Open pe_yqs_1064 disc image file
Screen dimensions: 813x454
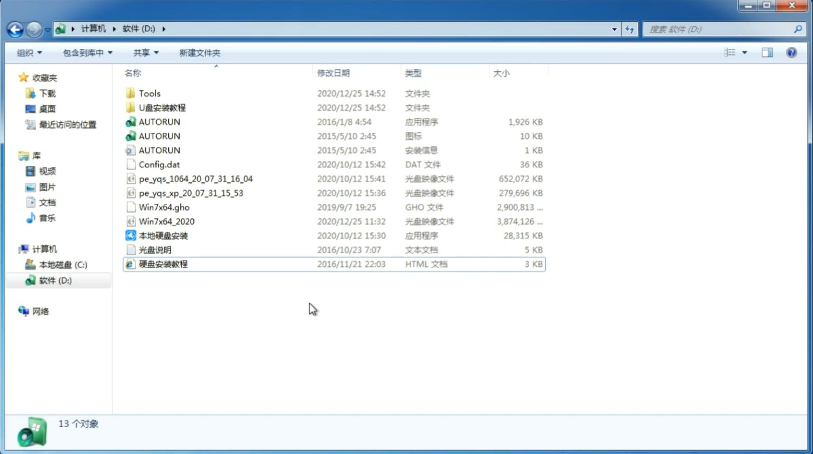coord(195,179)
